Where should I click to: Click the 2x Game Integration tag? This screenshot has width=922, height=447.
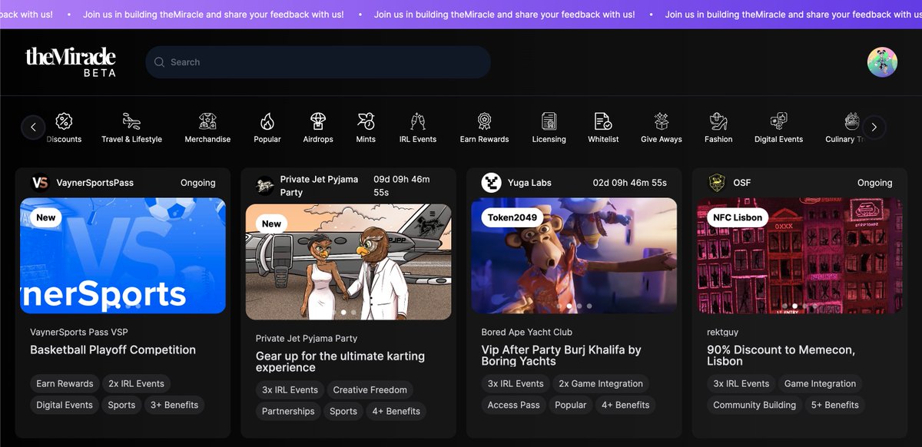pos(601,383)
